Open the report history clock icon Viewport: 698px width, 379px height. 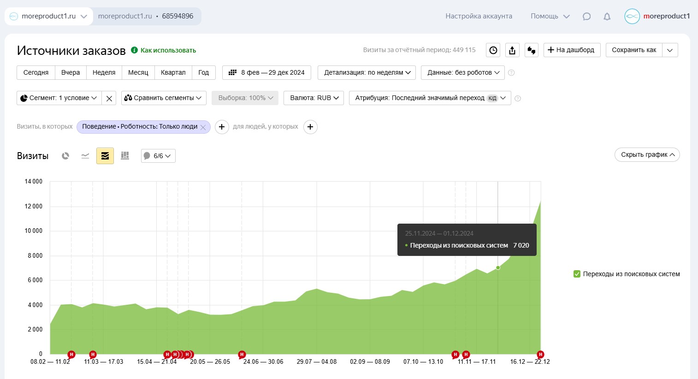click(493, 50)
